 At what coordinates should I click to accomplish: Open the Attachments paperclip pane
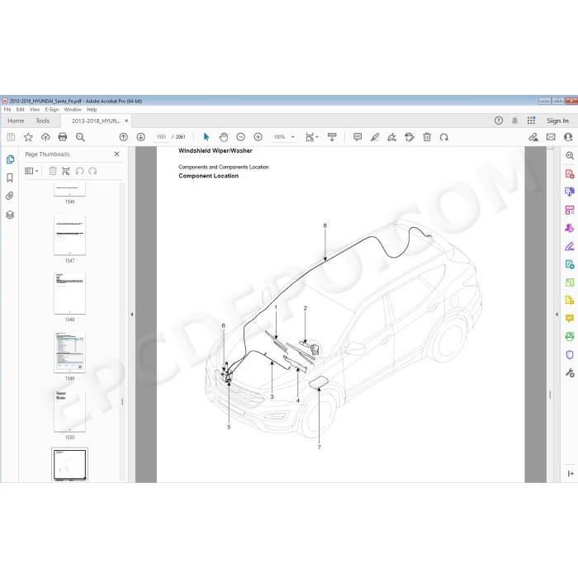(10, 196)
